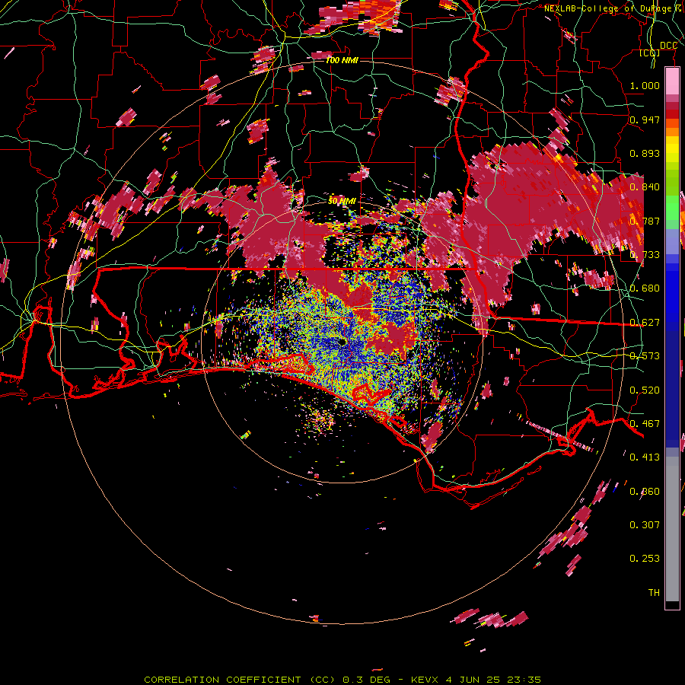This screenshot has height=685, width=685.
Task: Click the 0.627 legend value
Action: click(x=645, y=323)
